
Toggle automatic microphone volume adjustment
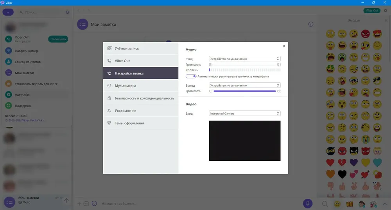tap(191, 77)
